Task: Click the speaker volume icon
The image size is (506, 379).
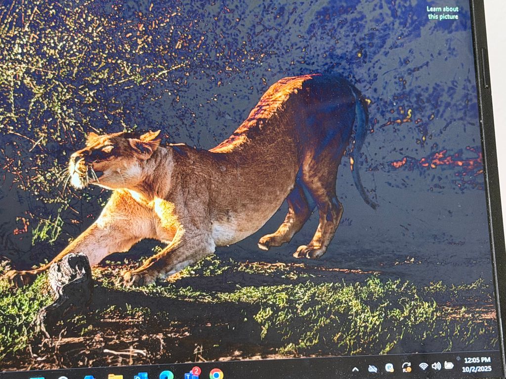Action: (x=436, y=366)
